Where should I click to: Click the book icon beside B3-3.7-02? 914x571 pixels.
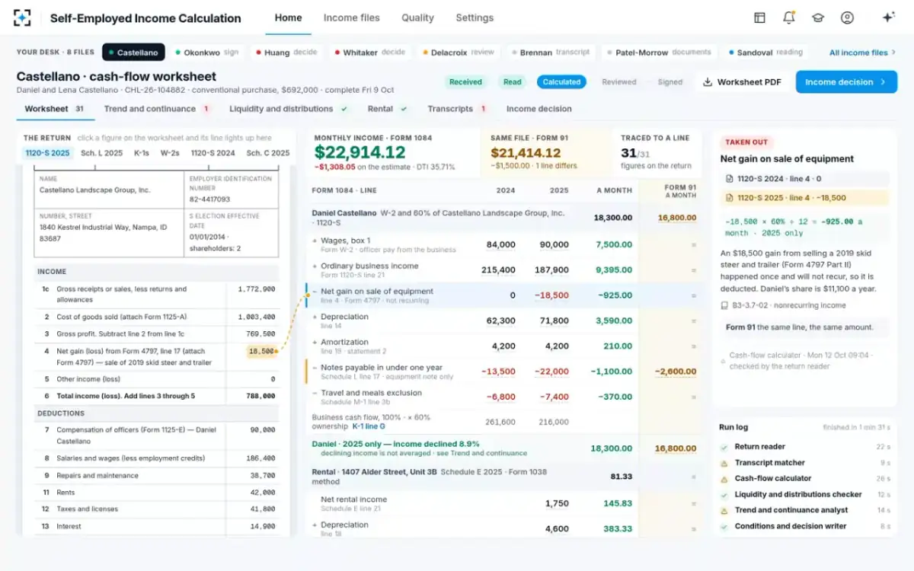point(724,305)
